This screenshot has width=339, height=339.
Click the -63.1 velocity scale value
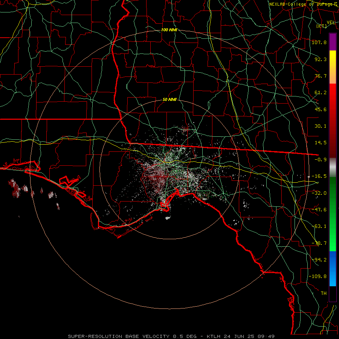(x=319, y=226)
